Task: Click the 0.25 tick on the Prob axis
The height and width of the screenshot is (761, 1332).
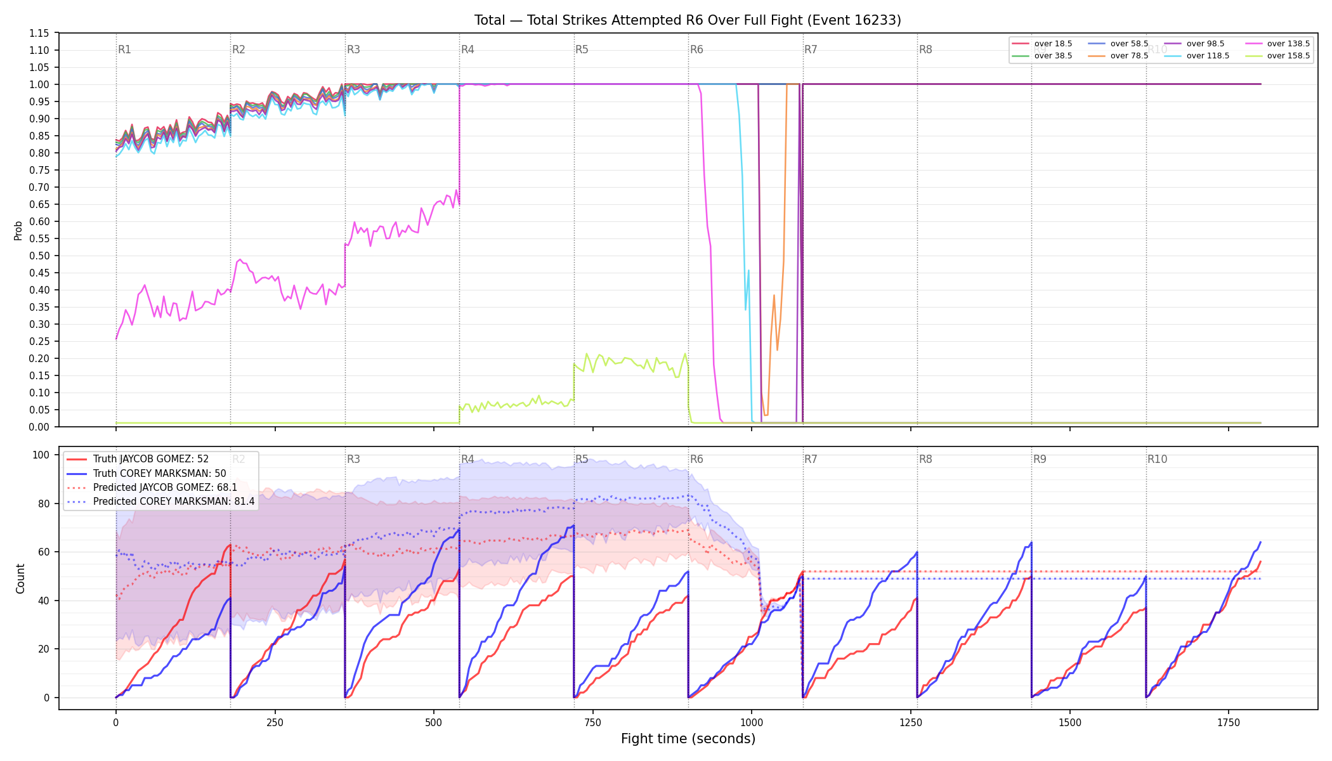Action: coord(39,341)
